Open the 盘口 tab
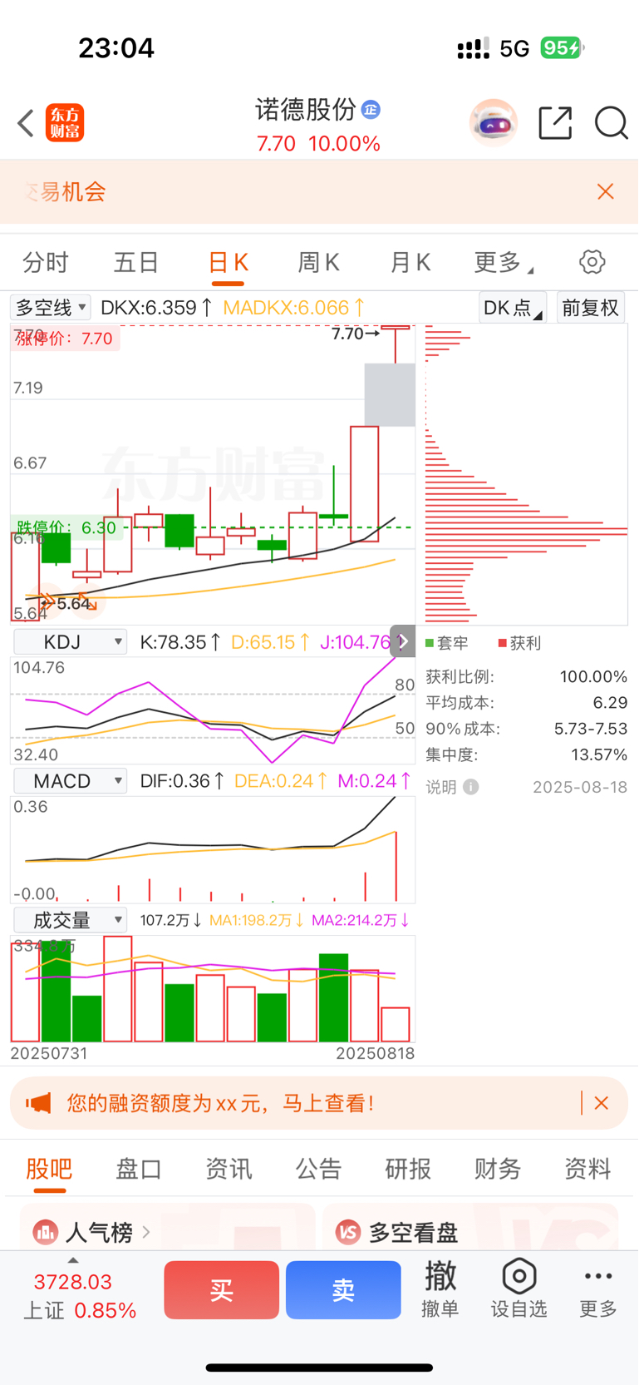Screen dimensions: 639x1385 click(139, 1169)
